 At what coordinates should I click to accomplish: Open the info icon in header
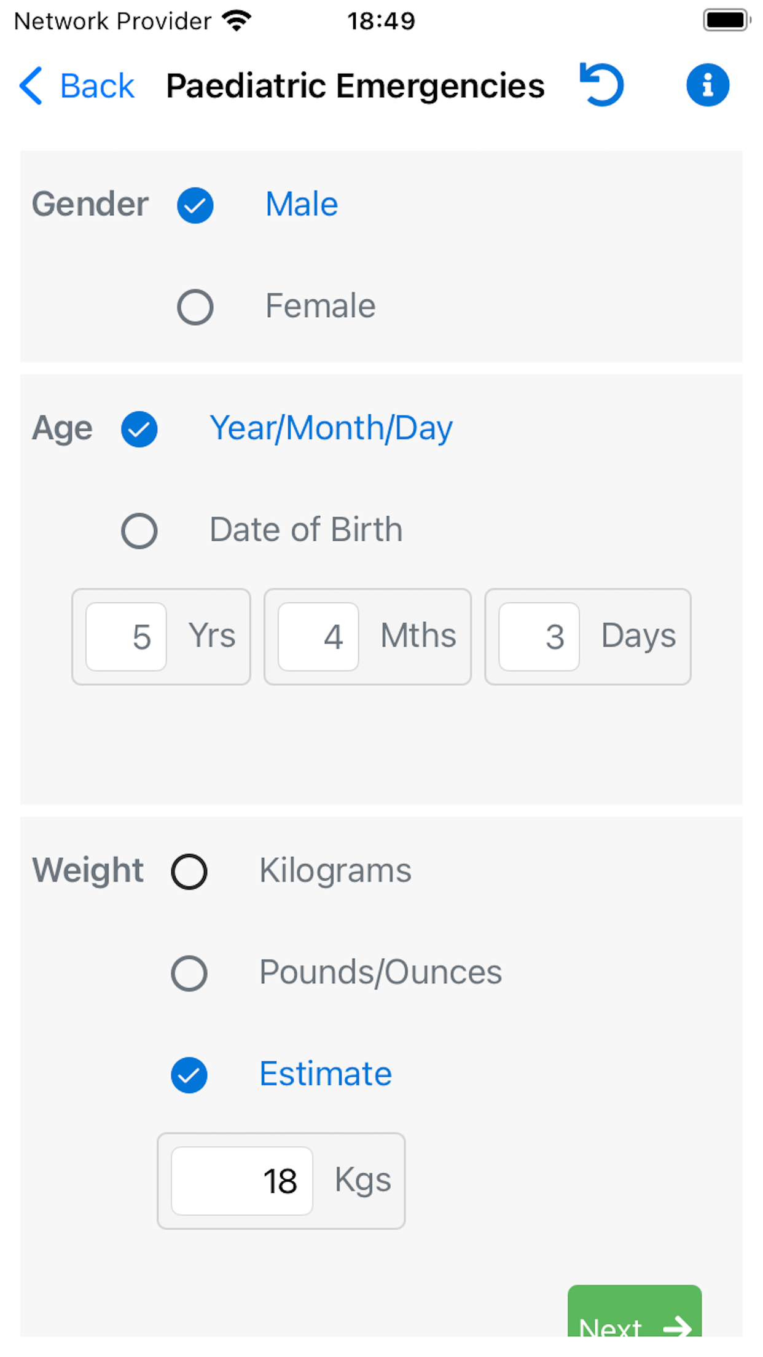click(x=708, y=85)
